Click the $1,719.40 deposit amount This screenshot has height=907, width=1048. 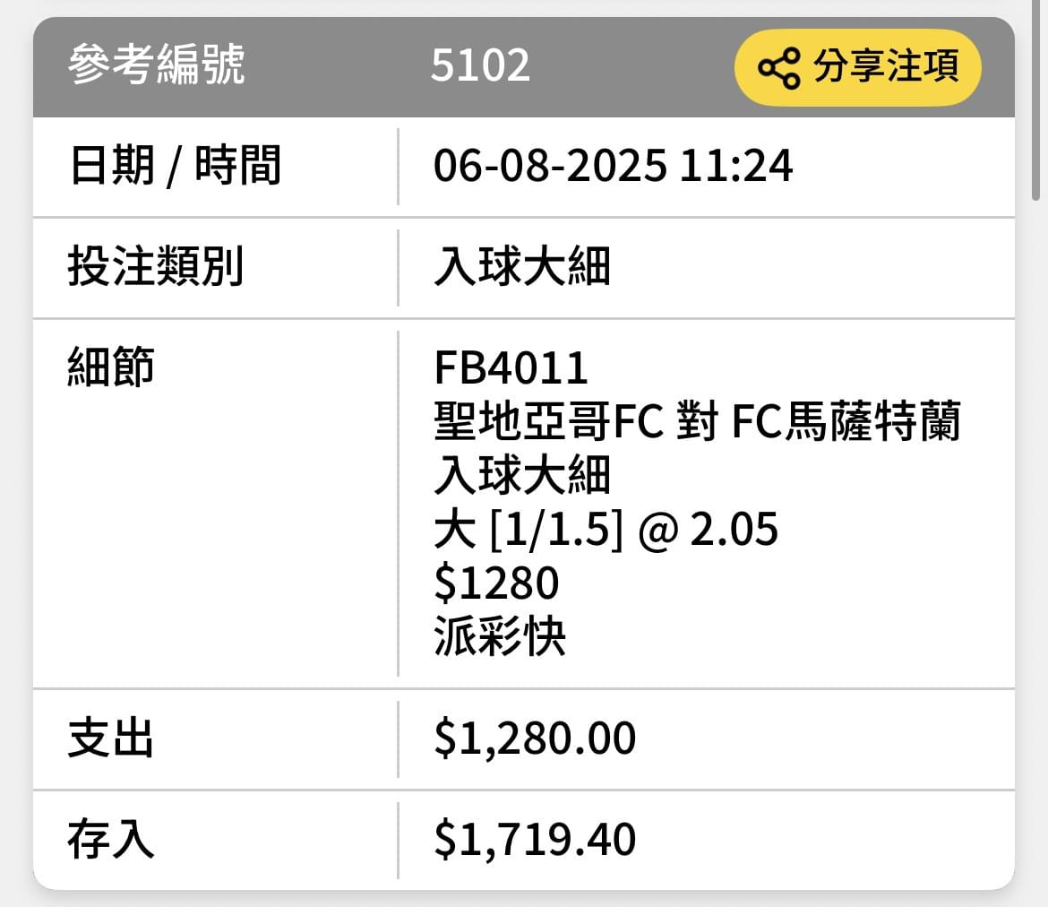pyautogui.click(x=535, y=840)
